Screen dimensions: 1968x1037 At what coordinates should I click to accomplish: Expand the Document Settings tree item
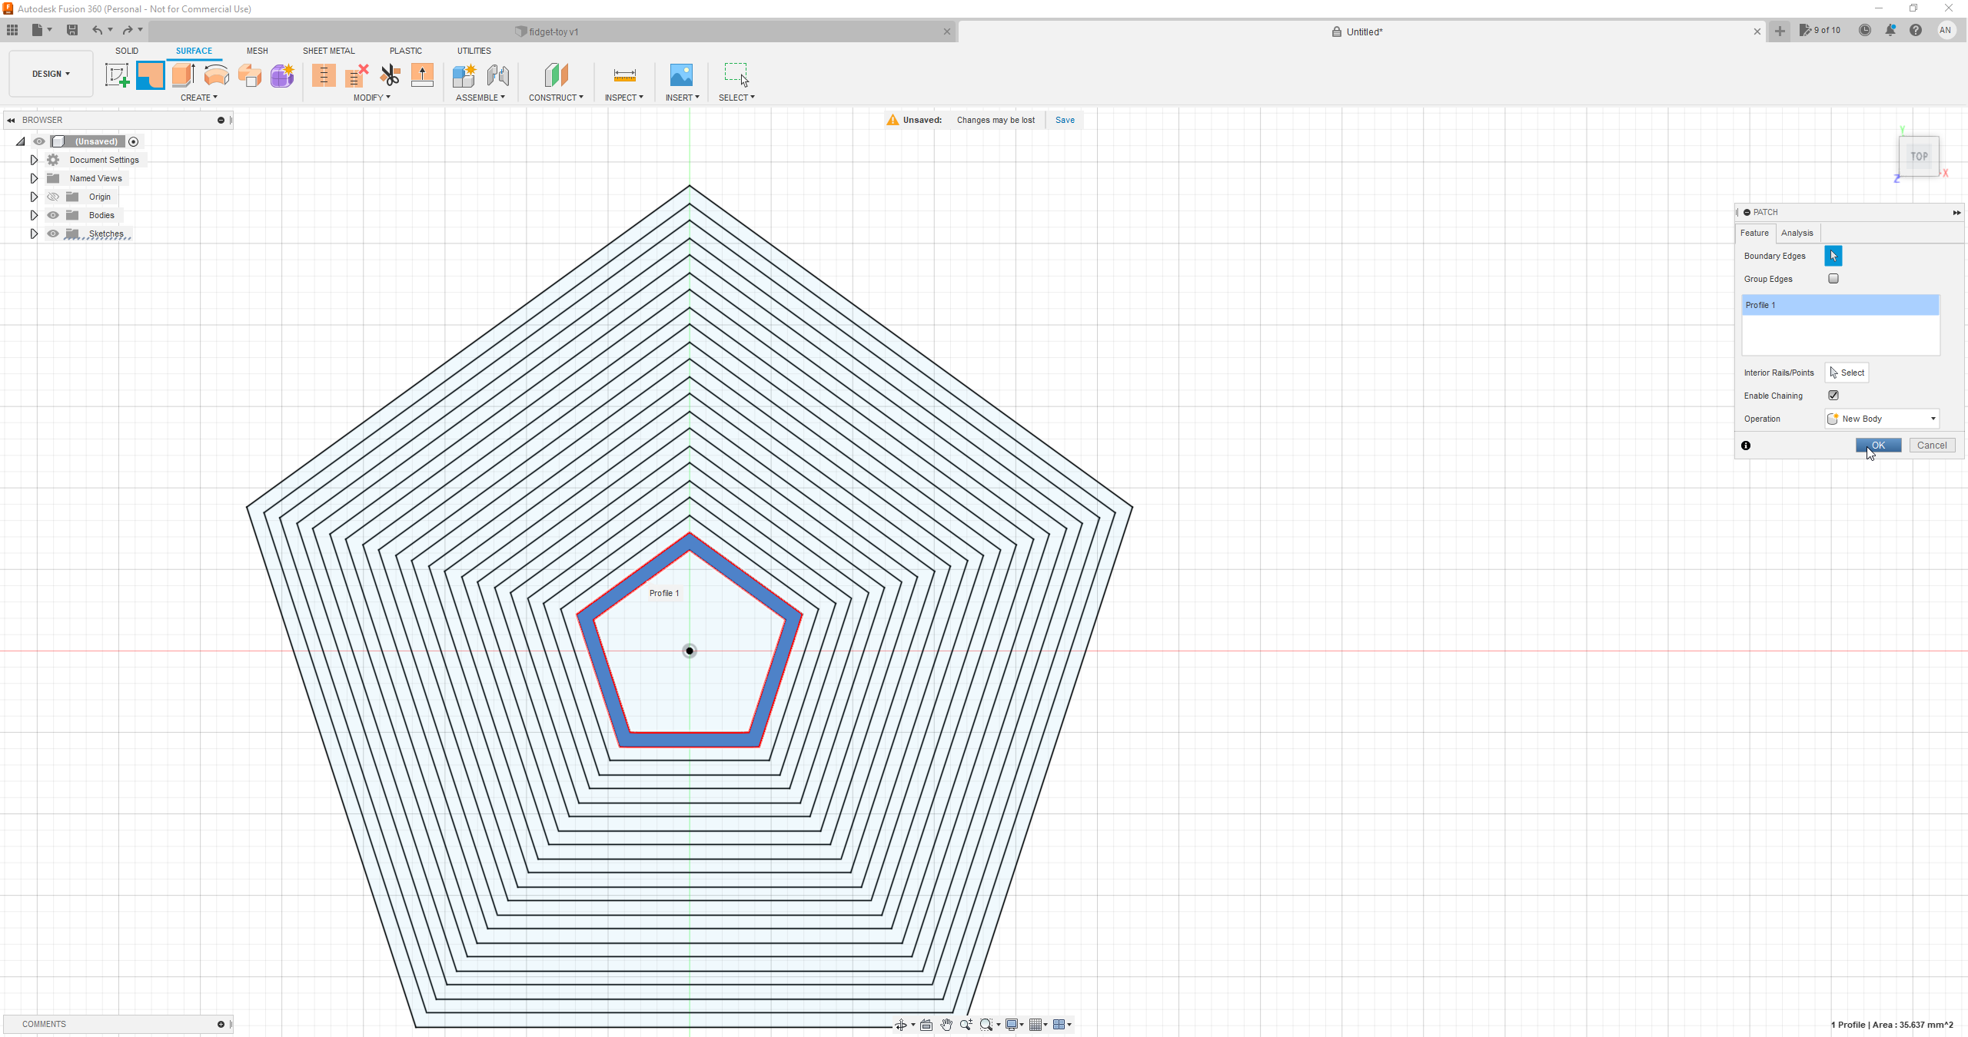(34, 160)
